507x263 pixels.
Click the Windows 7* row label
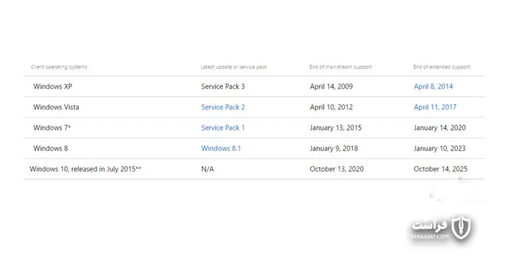52,128
